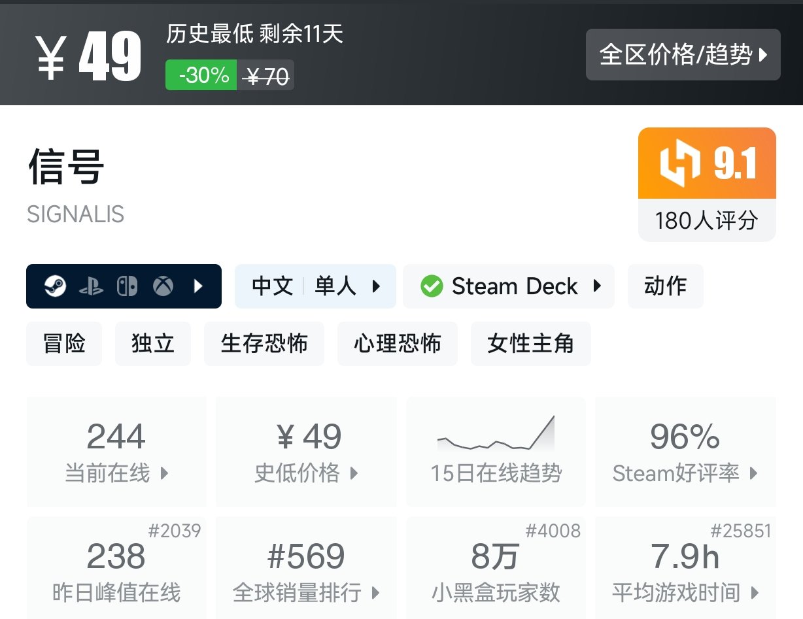Select the 生存恐怖 tag
The width and height of the screenshot is (803, 619).
coord(264,344)
